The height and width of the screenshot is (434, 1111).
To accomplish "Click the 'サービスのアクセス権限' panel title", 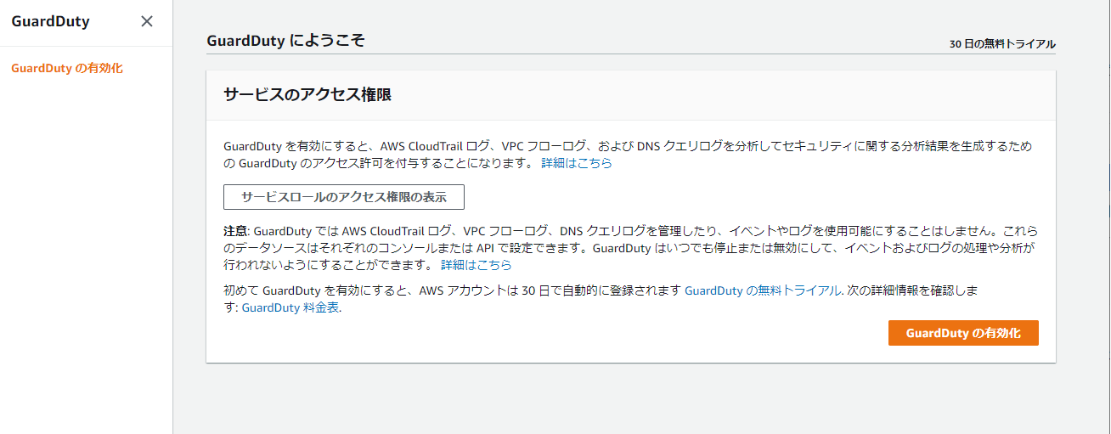I will tap(307, 95).
